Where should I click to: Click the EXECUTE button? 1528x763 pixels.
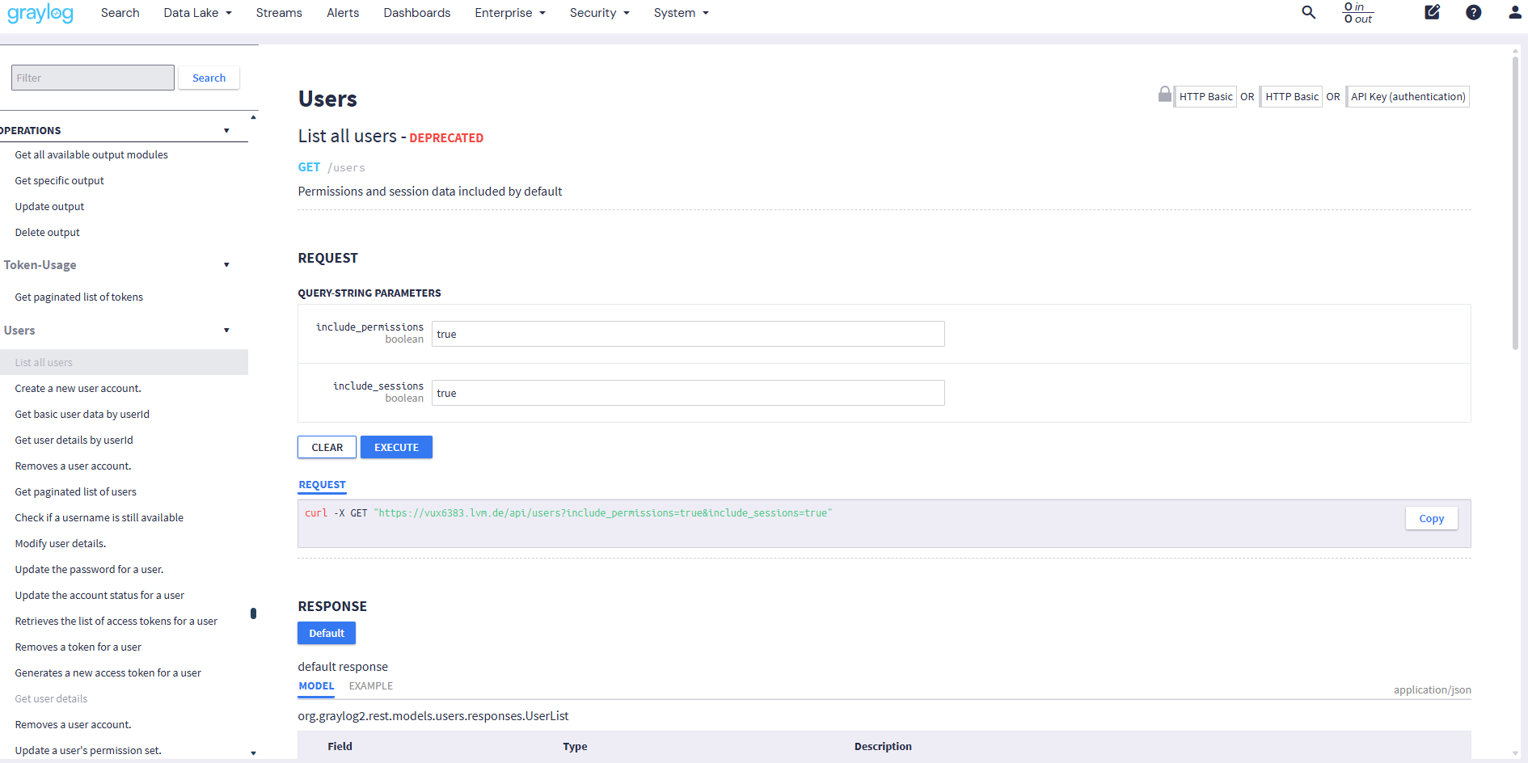pyautogui.click(x=396, y=447)
